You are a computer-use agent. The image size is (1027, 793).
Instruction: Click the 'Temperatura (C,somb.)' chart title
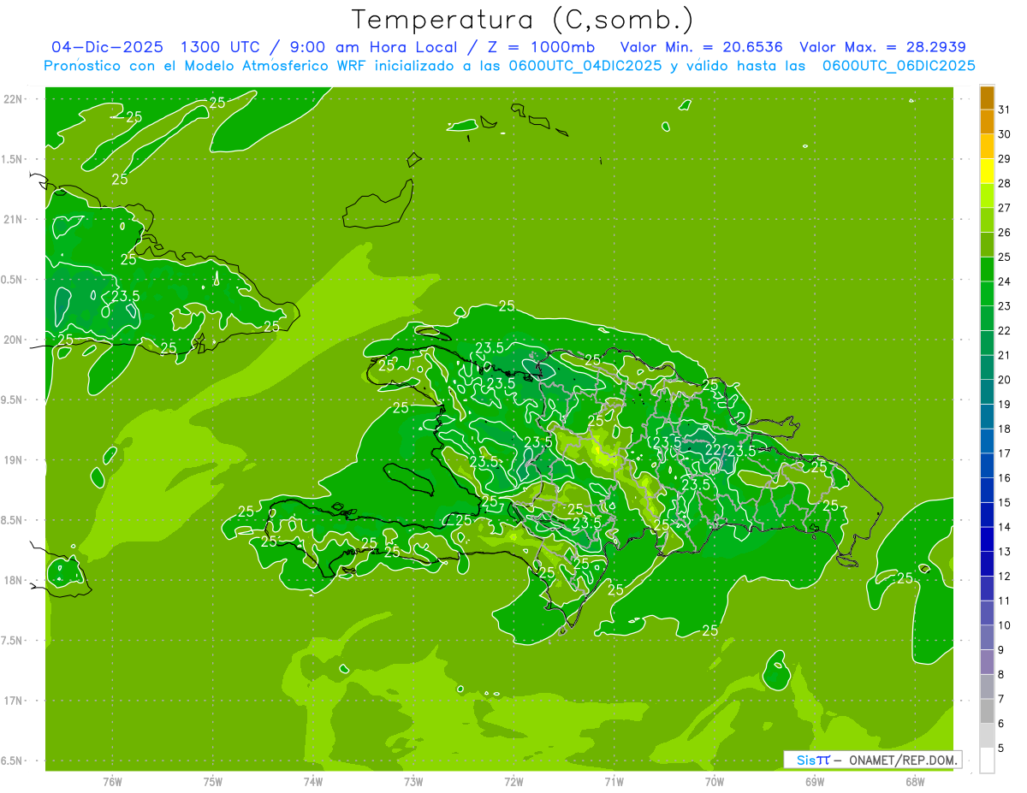coord(523,20)
